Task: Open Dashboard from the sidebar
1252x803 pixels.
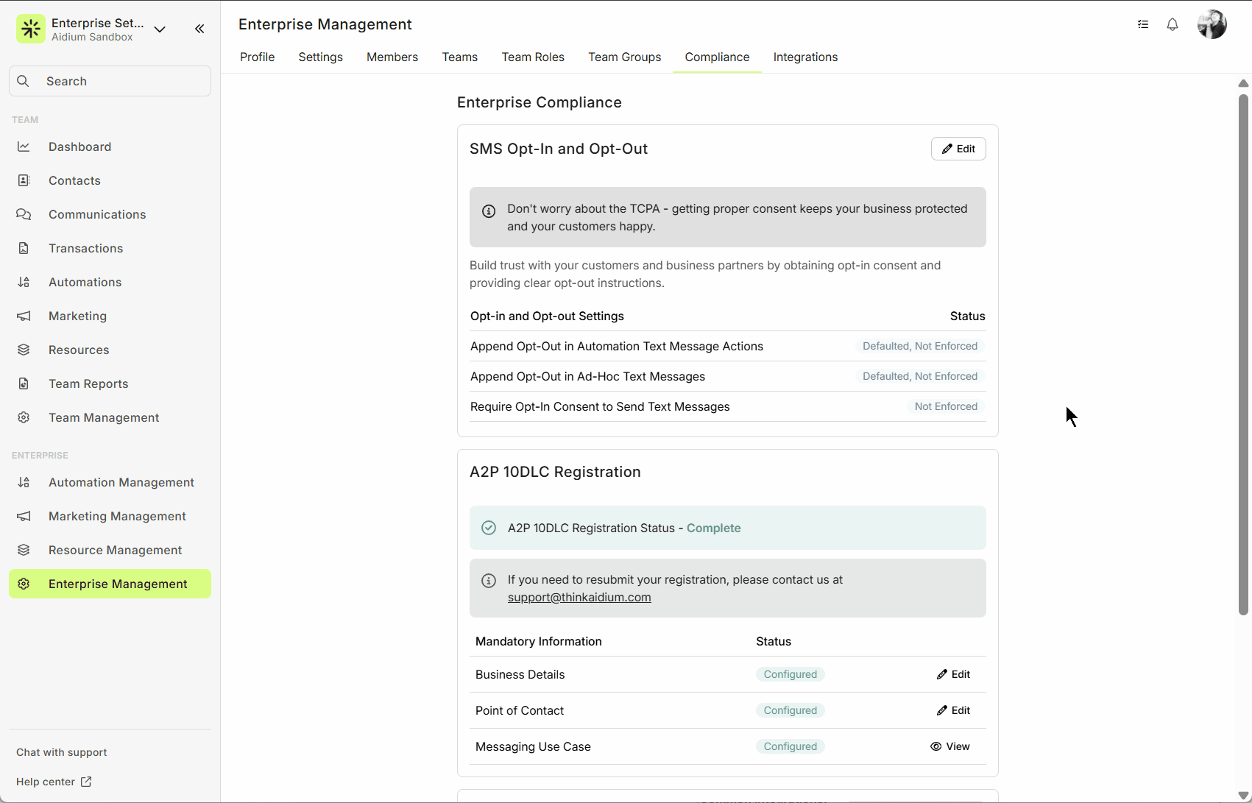Action: pos(79,146)
